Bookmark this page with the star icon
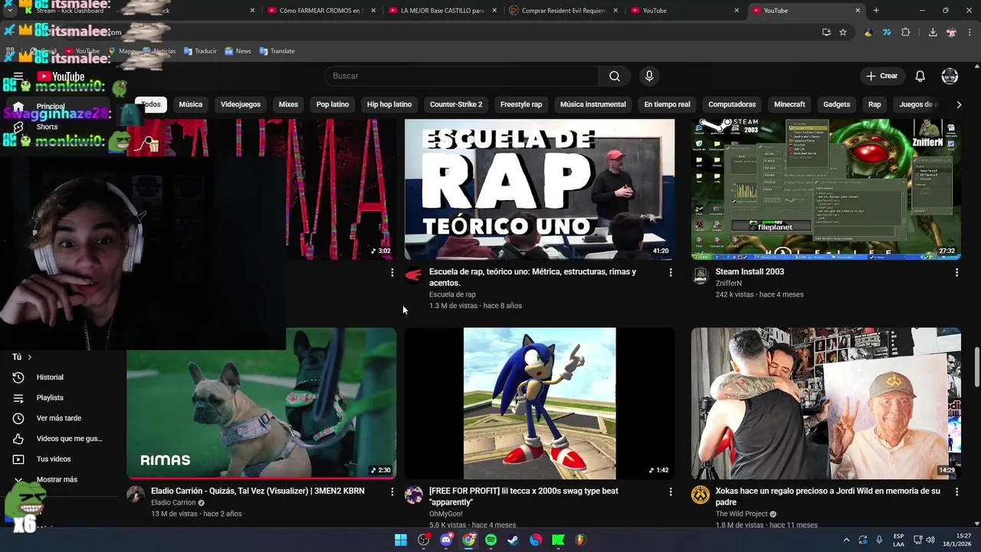The height and width of the screenshot is (552, 981). (x=843, y=32)
